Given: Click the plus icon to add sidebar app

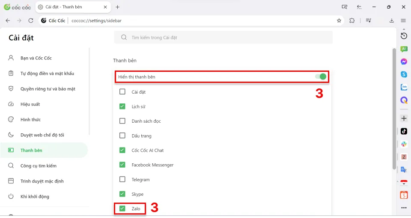Looking at the screenshot, I should [403, 118].
